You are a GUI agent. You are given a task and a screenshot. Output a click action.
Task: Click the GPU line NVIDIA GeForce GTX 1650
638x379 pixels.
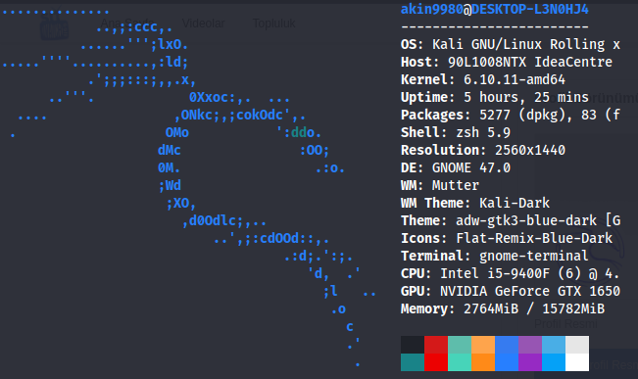tap(511, 291)
